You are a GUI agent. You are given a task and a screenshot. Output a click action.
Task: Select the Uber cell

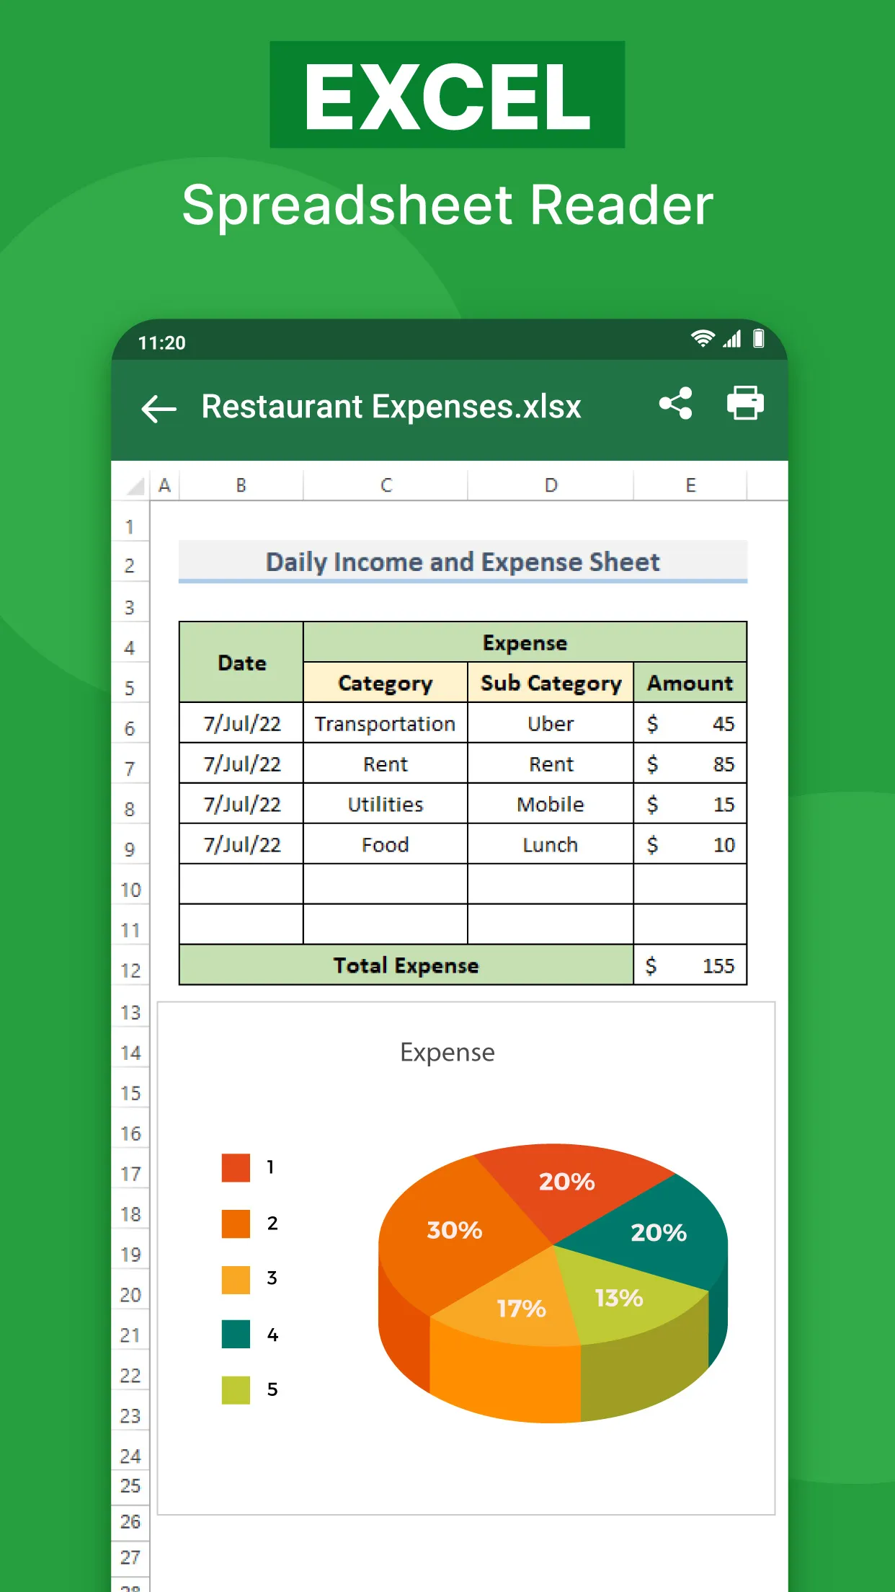(551, 723)
